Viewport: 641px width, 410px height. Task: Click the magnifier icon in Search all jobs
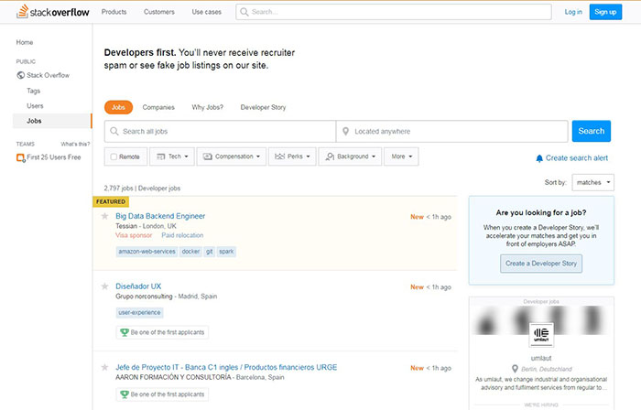[114, 131]
